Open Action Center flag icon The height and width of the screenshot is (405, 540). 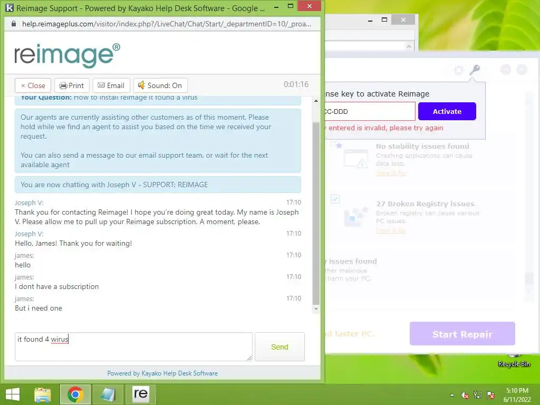(x=490, y=395)
